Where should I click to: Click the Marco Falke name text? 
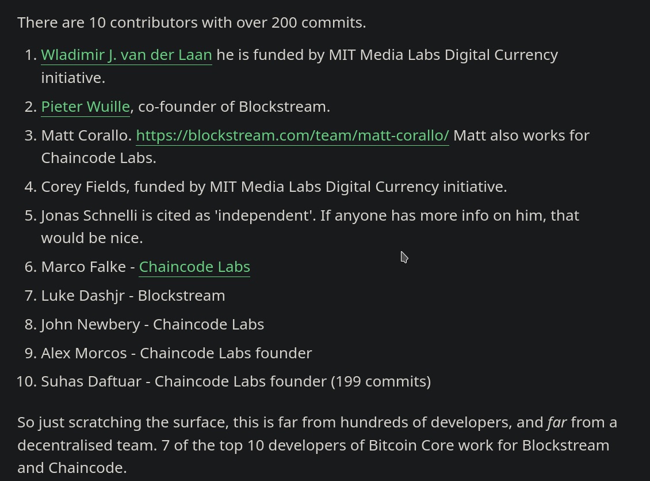[x=83, y=267]
